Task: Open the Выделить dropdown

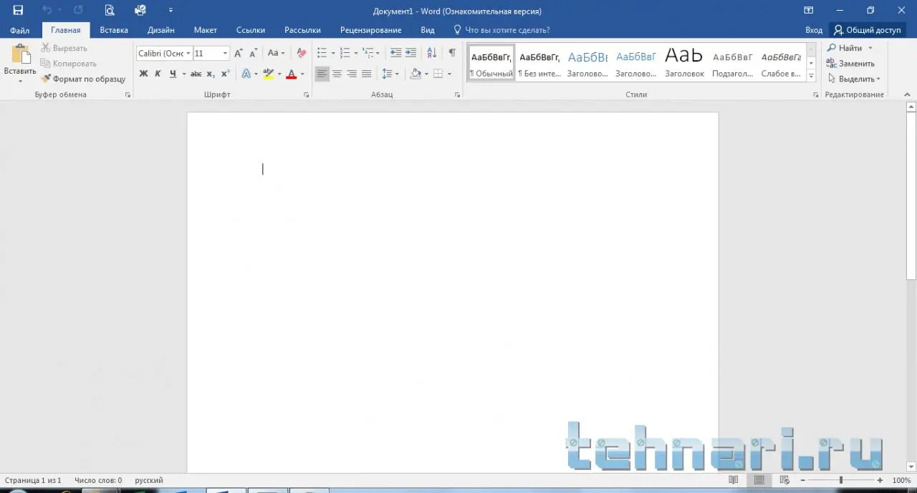Action: (854, 79)
